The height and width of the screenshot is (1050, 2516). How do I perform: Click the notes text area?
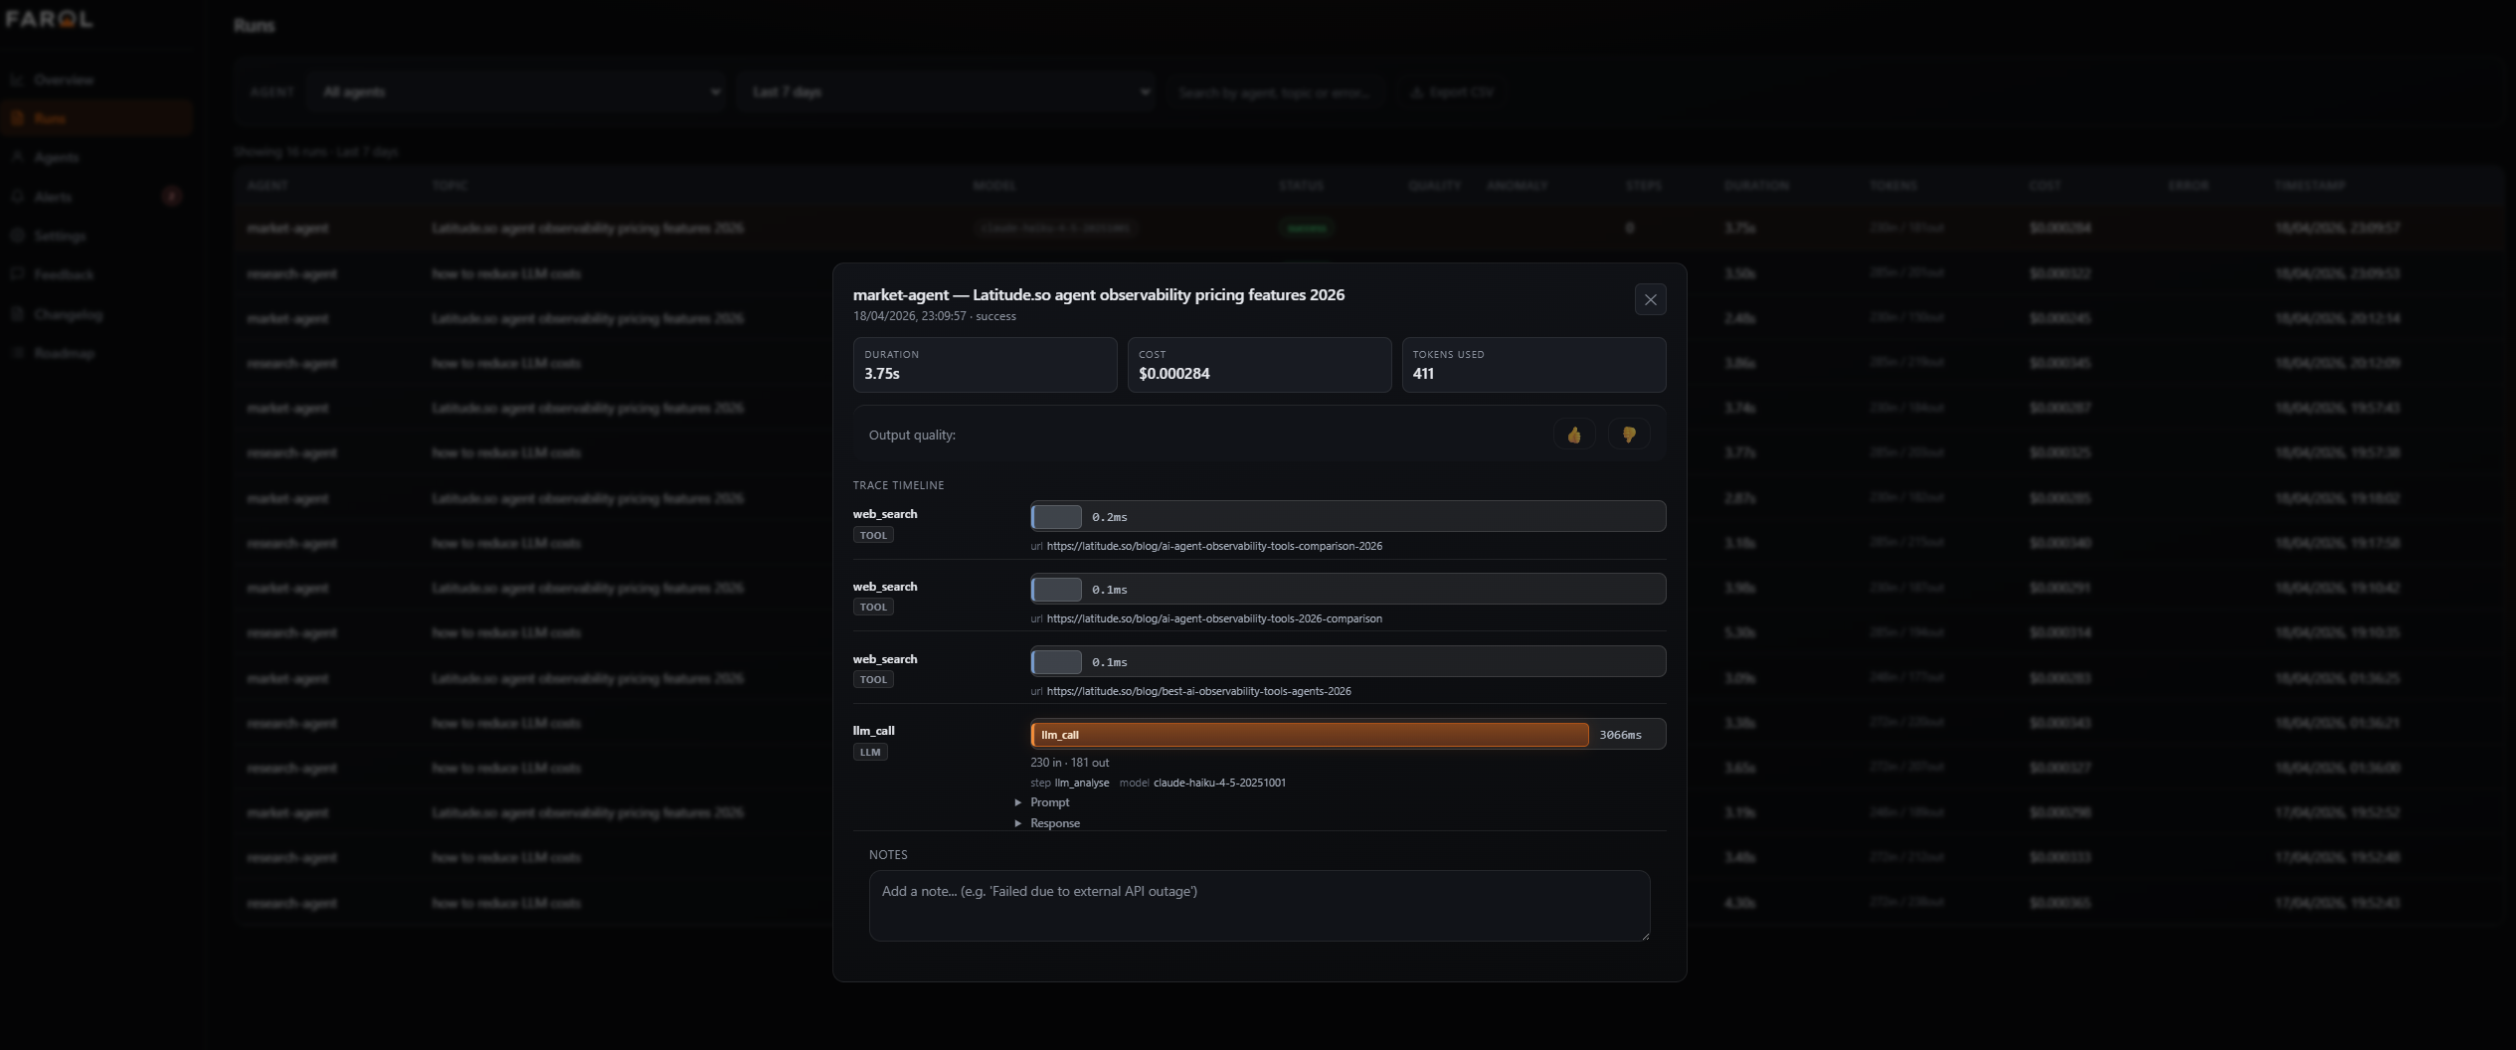[1259, 906]
